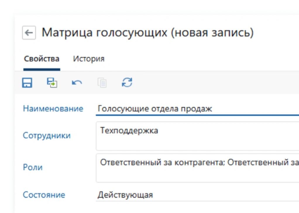Image resolution: width=299 pixels, height=213 pixels.
Task: Open the История tab
Action: (89, 59)
